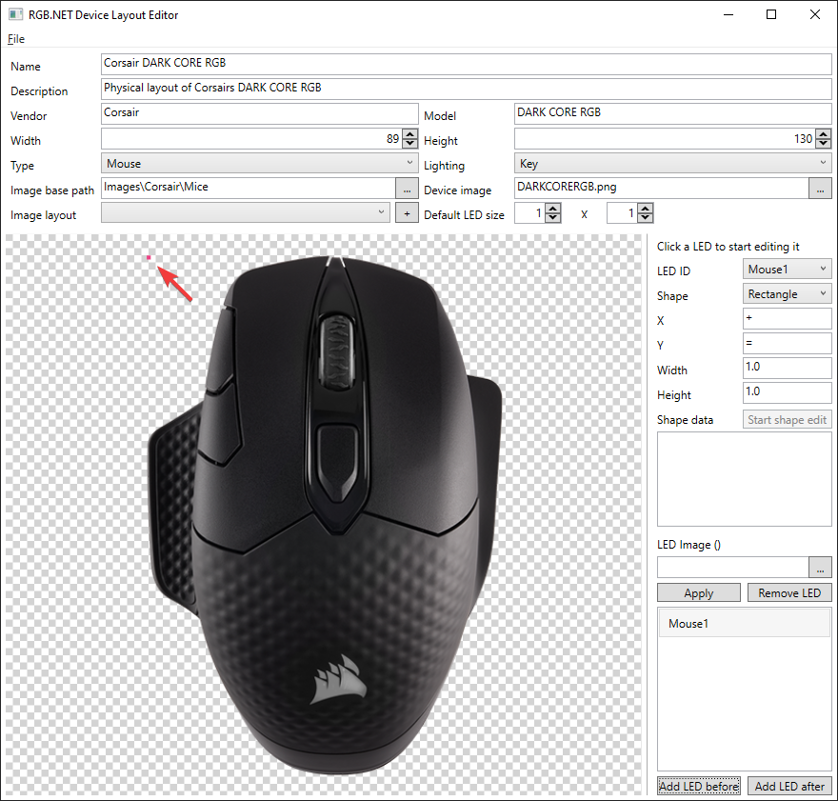Viewport: 838px width, 801px height.
Task: Click Add LED before button
Action: tap(699, 786)
